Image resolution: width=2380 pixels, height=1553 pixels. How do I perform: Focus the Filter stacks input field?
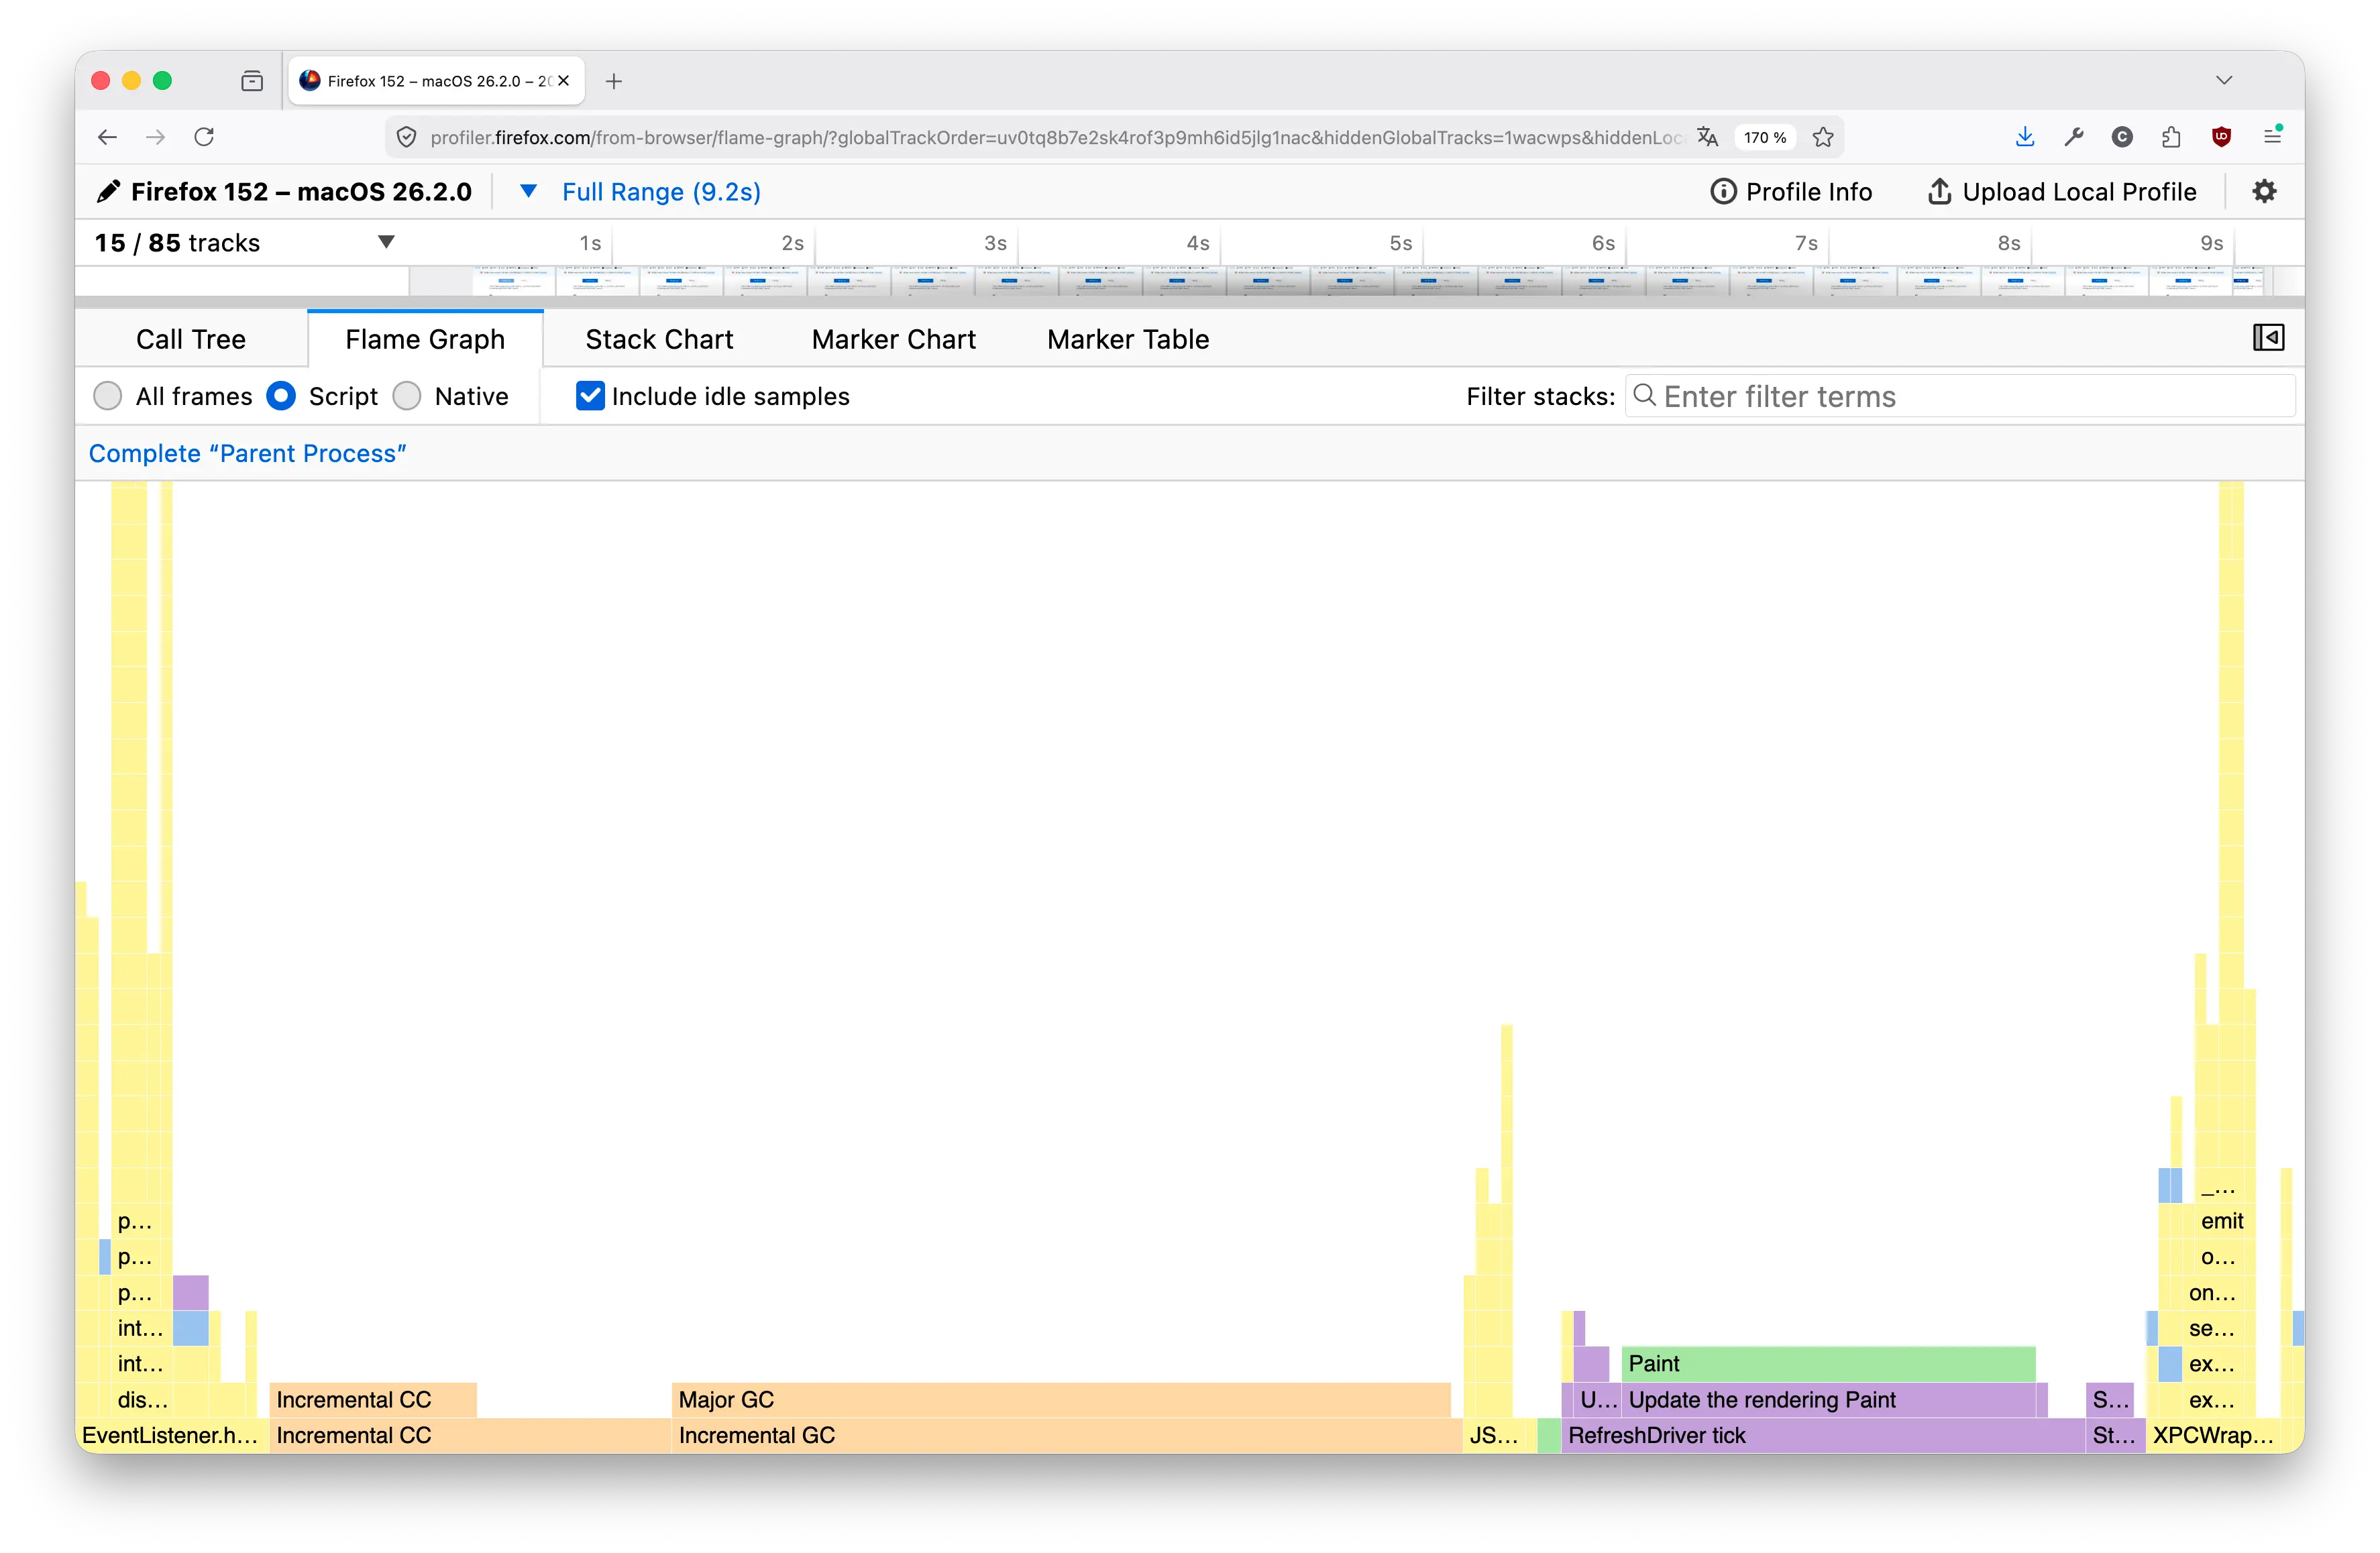(x=1960, y=396)
